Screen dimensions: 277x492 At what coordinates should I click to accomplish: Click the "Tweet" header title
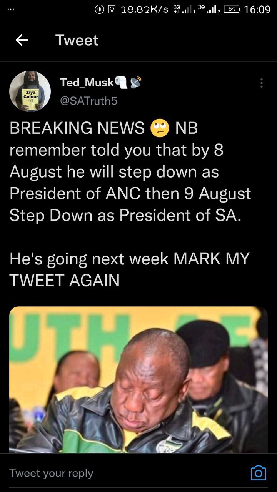[77, 40]
